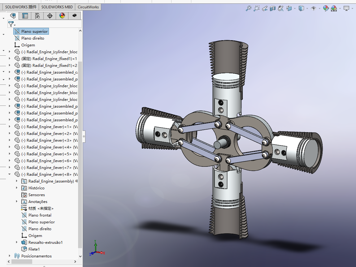Select the Filete1 fillet feature

(31, 249)
